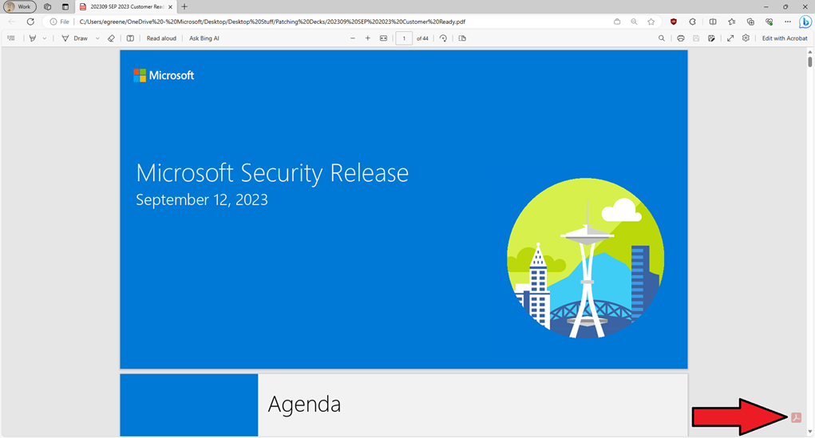Select the Highlight tool icon
The width and height of the screenshot is (815, 438).
tap(33, 38)
